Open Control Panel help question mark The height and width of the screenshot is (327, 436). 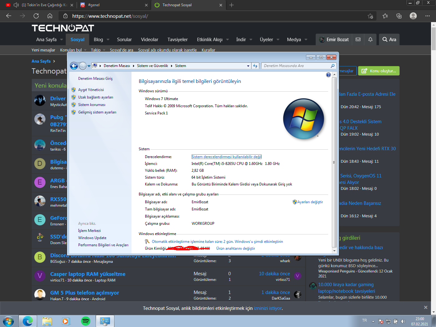click(328, 75)
